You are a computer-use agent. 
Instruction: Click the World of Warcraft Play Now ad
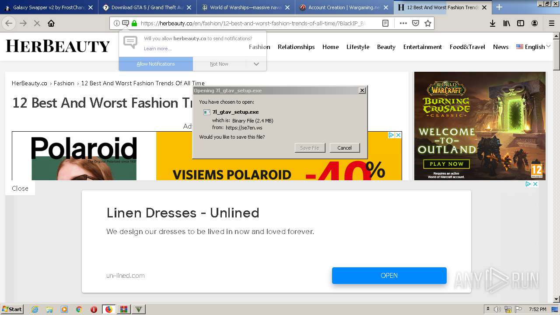(446, 164)
